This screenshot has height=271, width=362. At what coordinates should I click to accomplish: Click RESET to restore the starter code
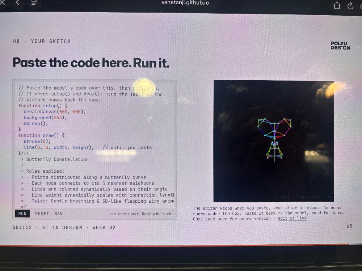pyautogui.click(x=42, y=214)
